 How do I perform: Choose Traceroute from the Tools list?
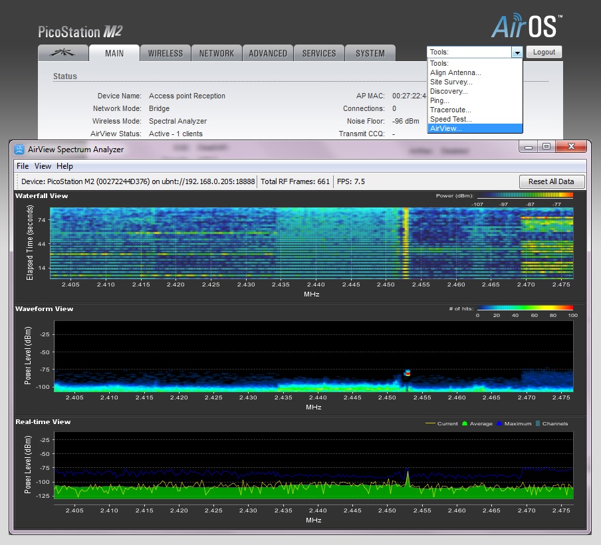coord(475,110)
